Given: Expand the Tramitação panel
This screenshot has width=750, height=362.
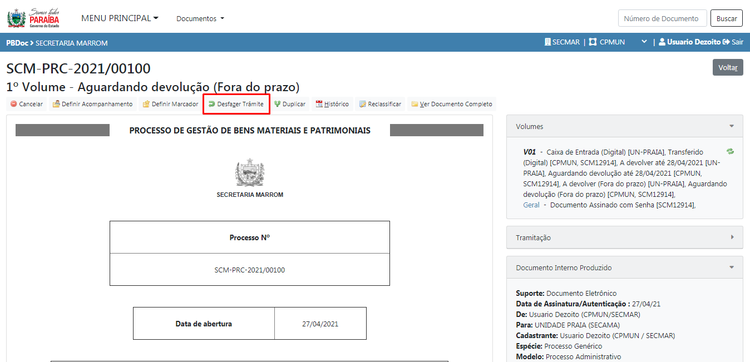Looking at the screenshot, I should [x=732, y=237].
